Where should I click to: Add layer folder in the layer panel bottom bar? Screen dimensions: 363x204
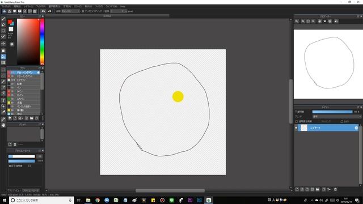318,189
